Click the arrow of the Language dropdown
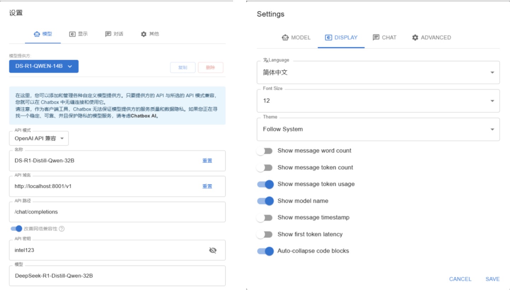This screenshot has width=510, height=291. pyautogui.click(x=492, y=72)
